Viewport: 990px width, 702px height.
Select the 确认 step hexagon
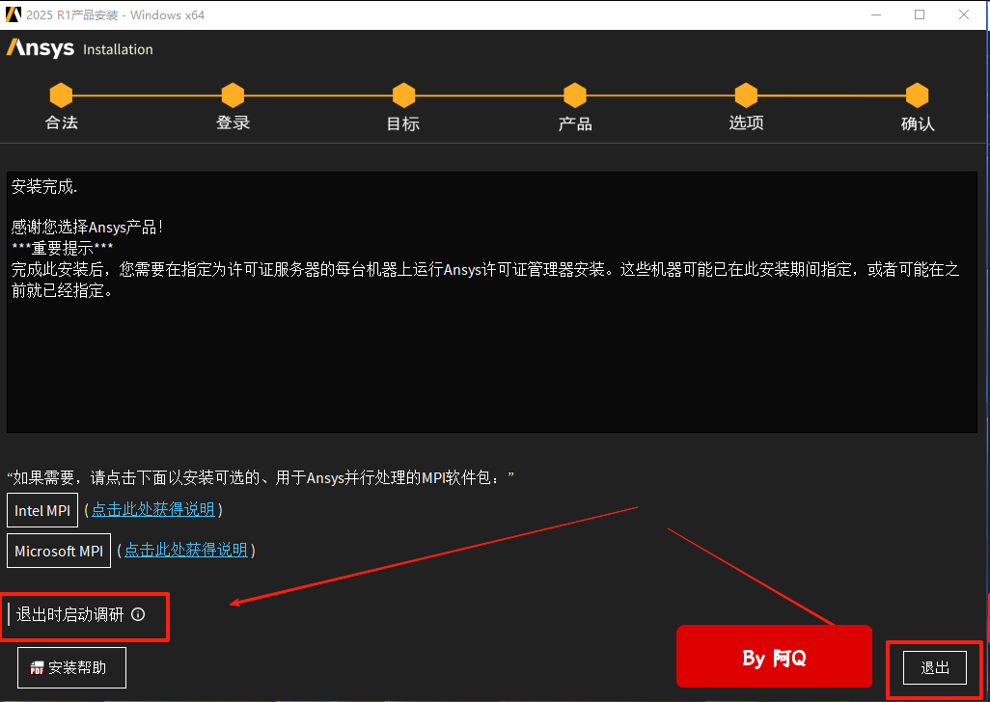918,95
